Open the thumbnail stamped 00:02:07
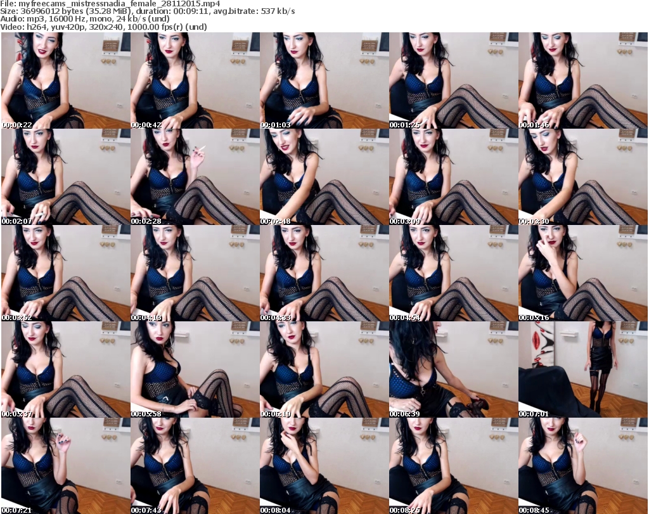 tap(66, 177)
